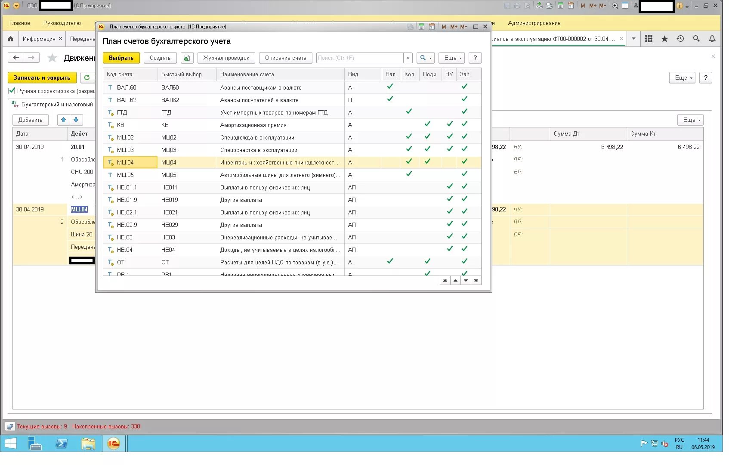Click the copy account icon beside Создать
The image size is (729, 465).
(187, 58)
